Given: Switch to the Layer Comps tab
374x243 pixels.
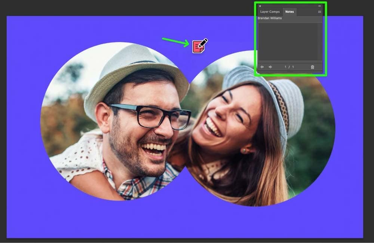Looking at the screenshot, I should pos(270,12).
